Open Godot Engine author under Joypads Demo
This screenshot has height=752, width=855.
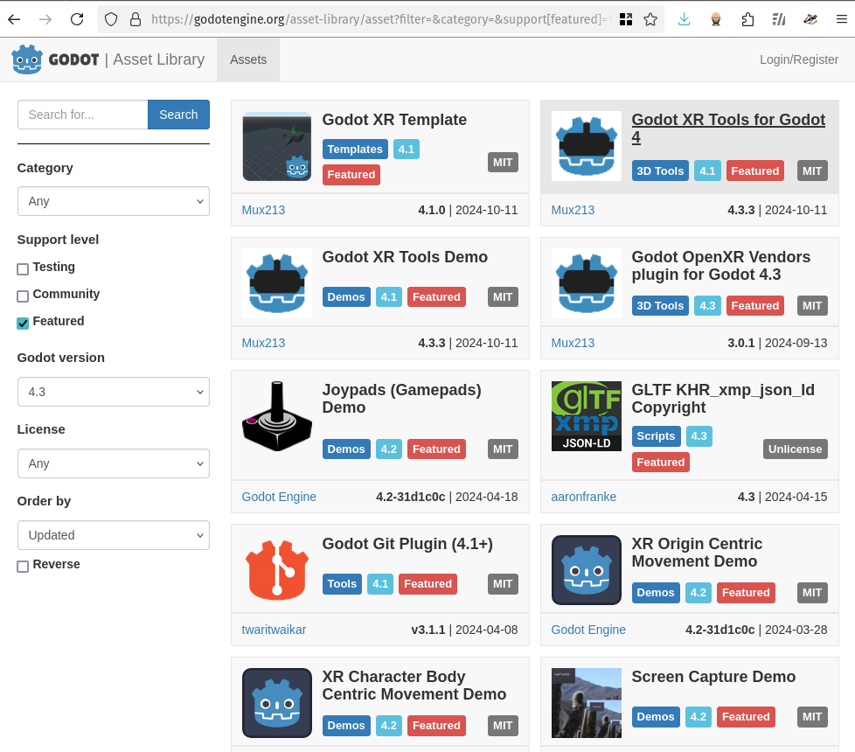(x=279, y=497)
